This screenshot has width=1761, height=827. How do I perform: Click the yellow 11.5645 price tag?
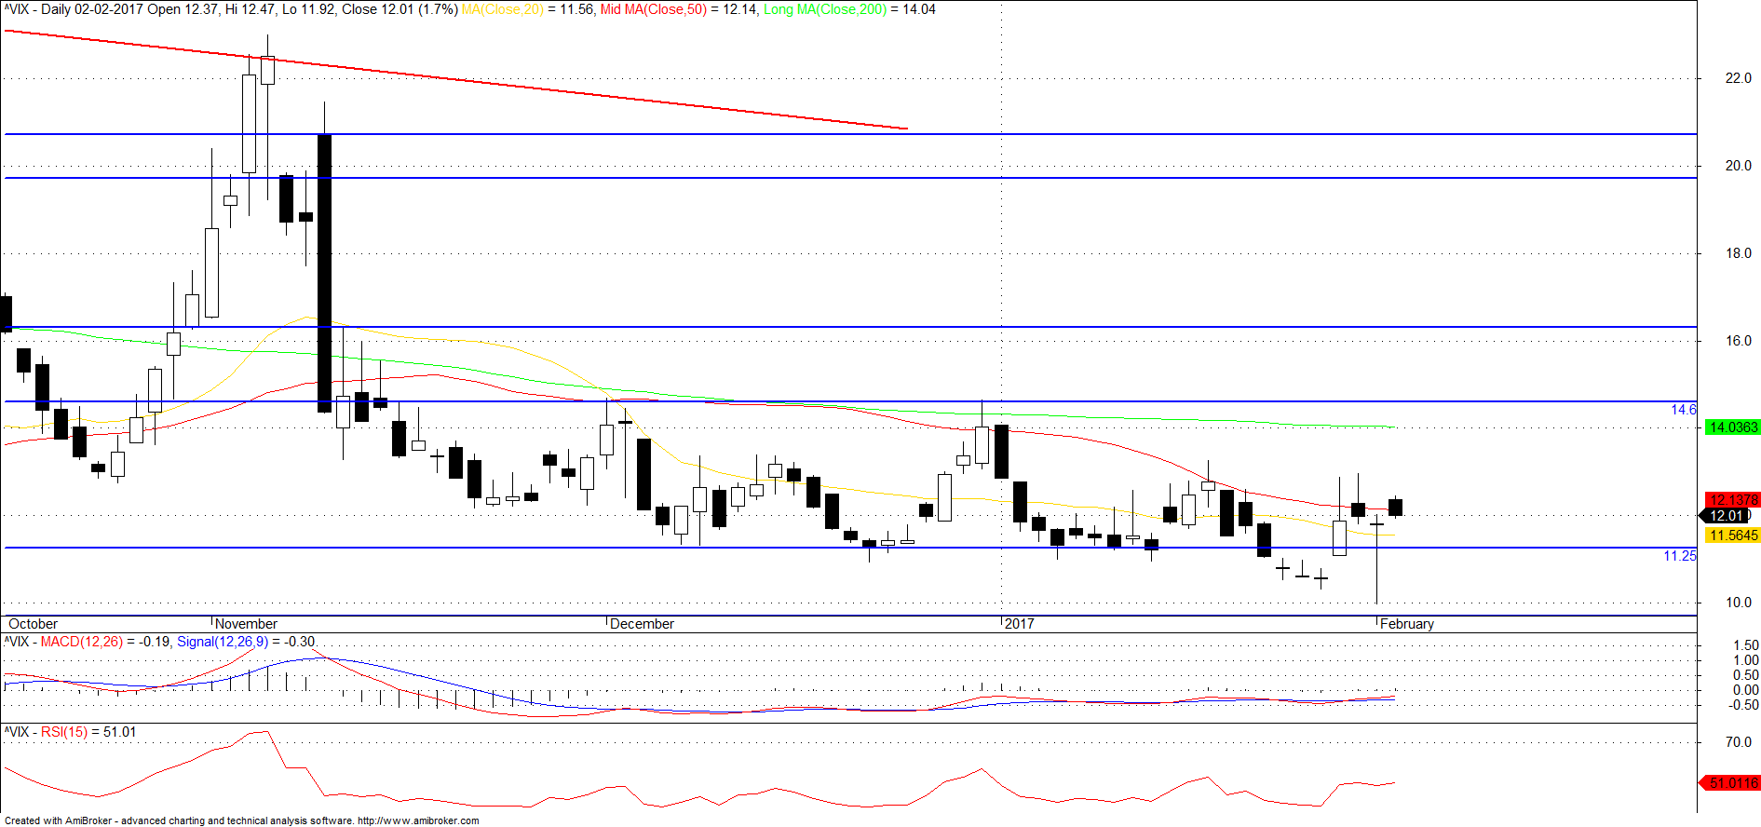[1732, 536]
